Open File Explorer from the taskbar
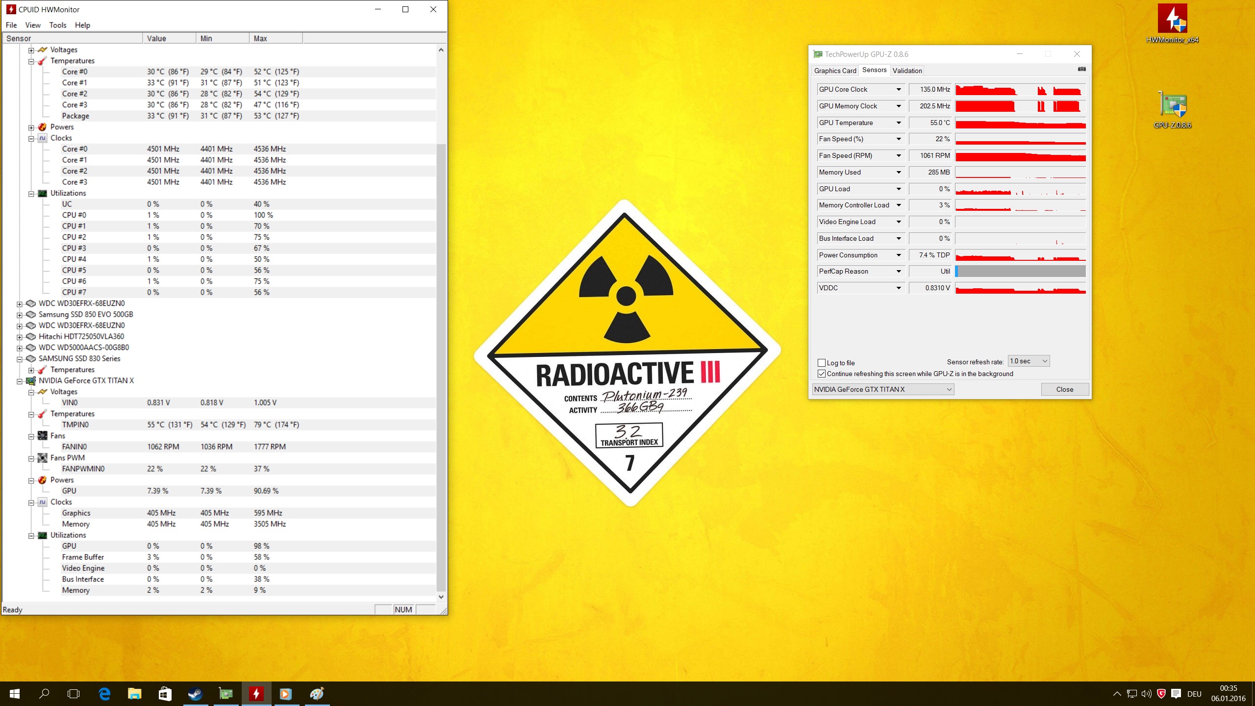Viewport: 1255px width, 706px height. pos(134,694)
